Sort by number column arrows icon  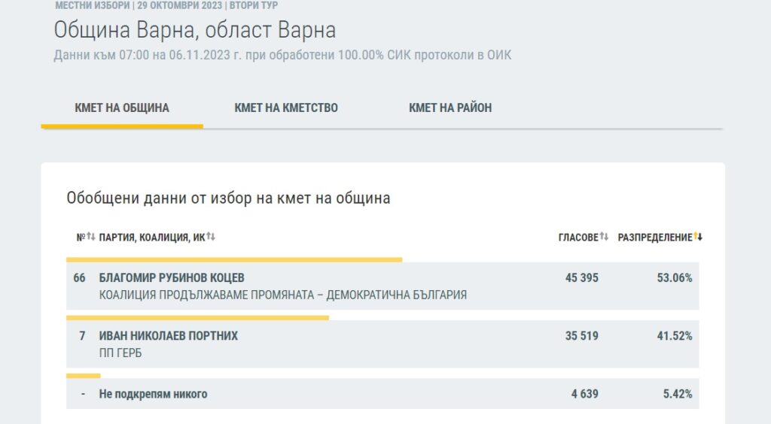point(91,237)
